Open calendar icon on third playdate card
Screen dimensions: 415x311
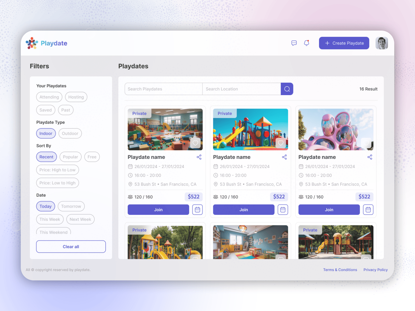[368, 210]
